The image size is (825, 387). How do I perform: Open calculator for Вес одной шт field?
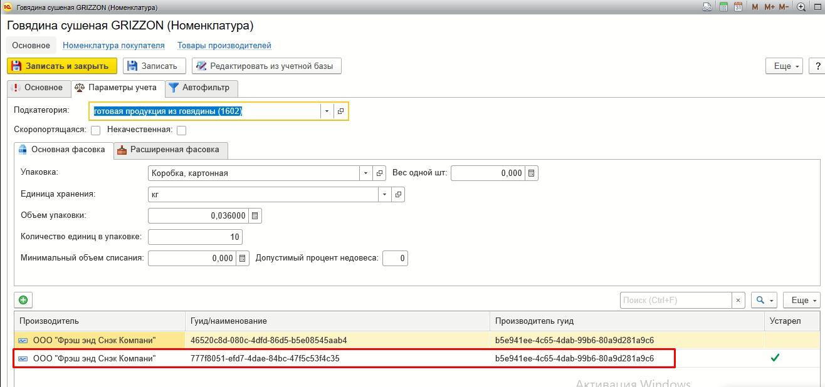coord(532,173)
